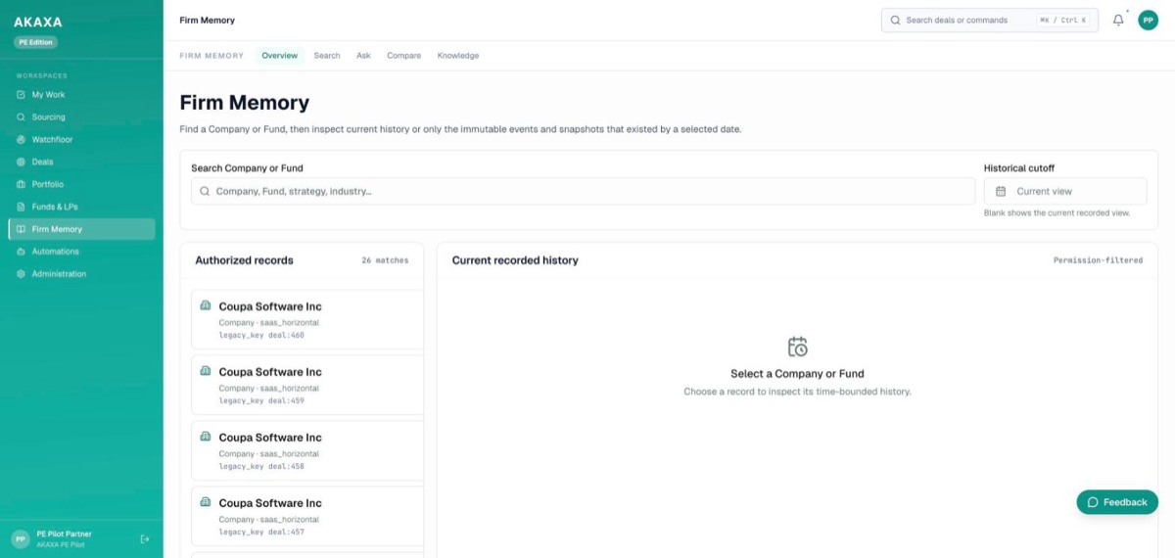
Task: Open My Work icon in sidebar
Action: [22, 95]
